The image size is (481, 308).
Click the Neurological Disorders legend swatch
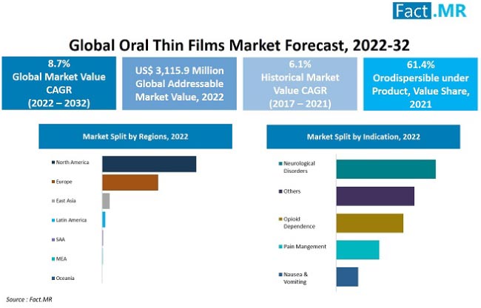coord(280,163)
